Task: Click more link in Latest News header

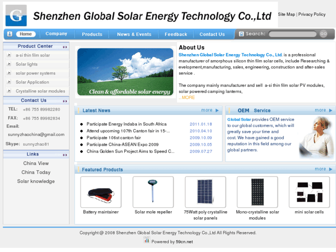Action: click(x=207, y=110)
